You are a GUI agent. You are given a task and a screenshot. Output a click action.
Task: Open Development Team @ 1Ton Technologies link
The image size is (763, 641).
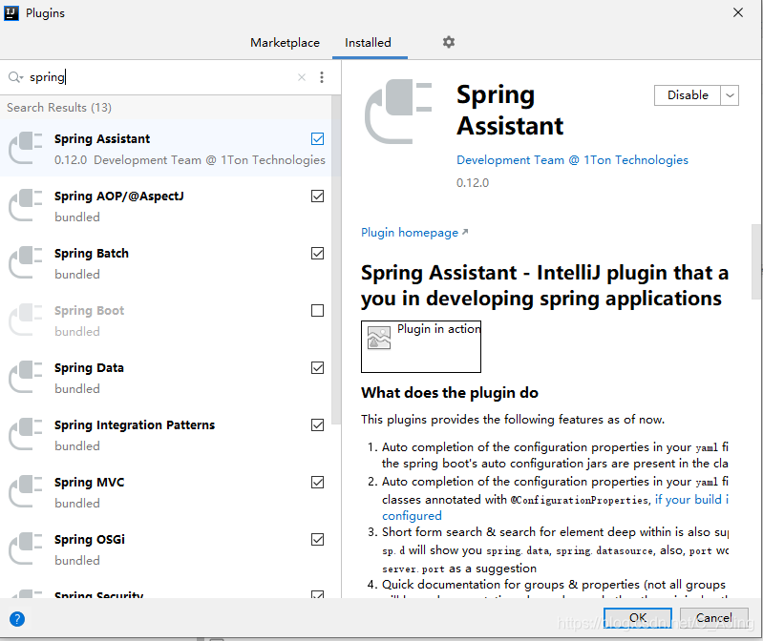coord(572,160)
